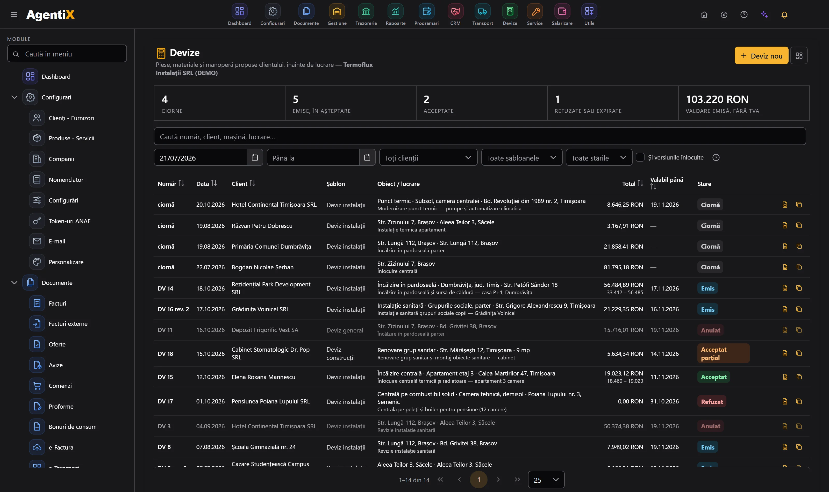Image resolution: width=829 pixels, height=492 pixels.
Task: Open Nomenclator in sidebar
Action: [x=66, y=179]
